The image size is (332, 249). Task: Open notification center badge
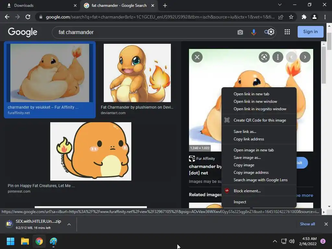(x=323, y=241)
